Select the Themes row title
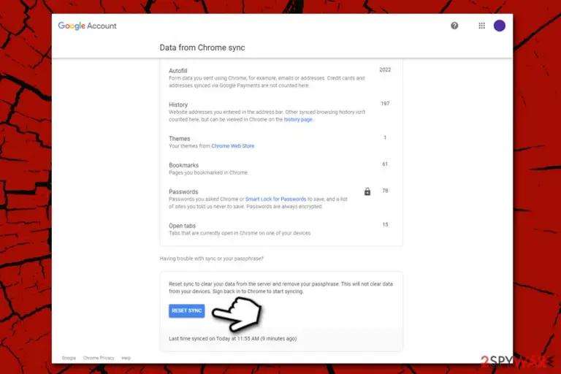This screenshot has width=561, height=374. 179,139
